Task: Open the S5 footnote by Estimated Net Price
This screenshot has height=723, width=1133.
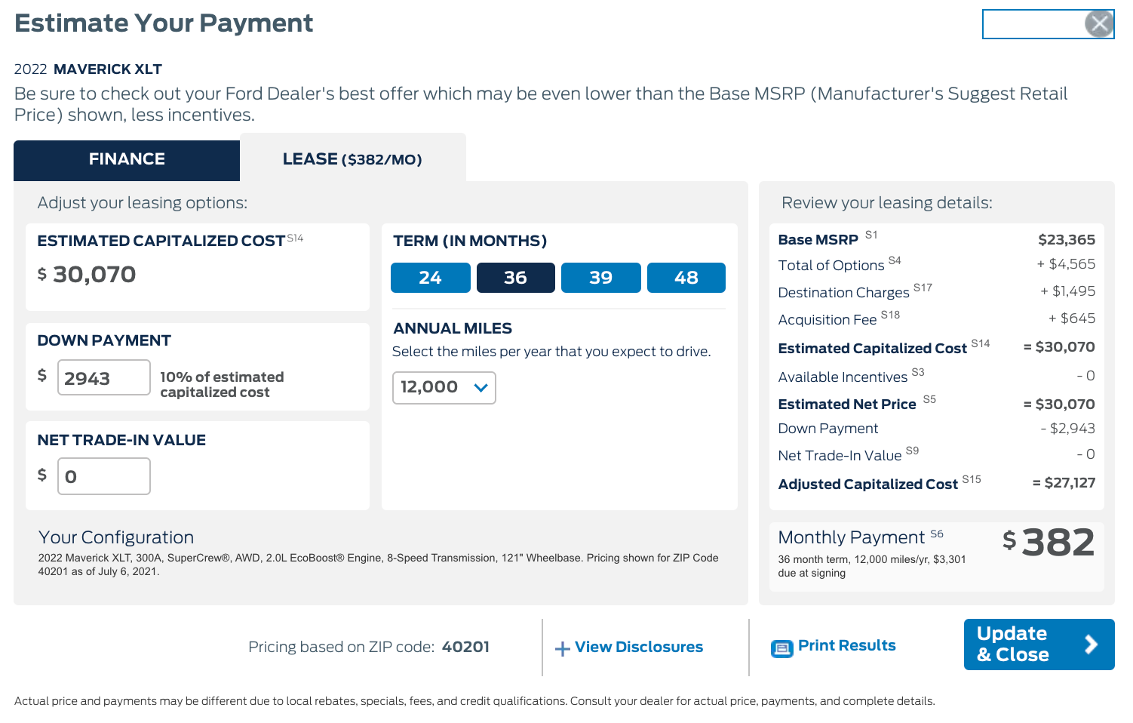Action: coord(929,399)
